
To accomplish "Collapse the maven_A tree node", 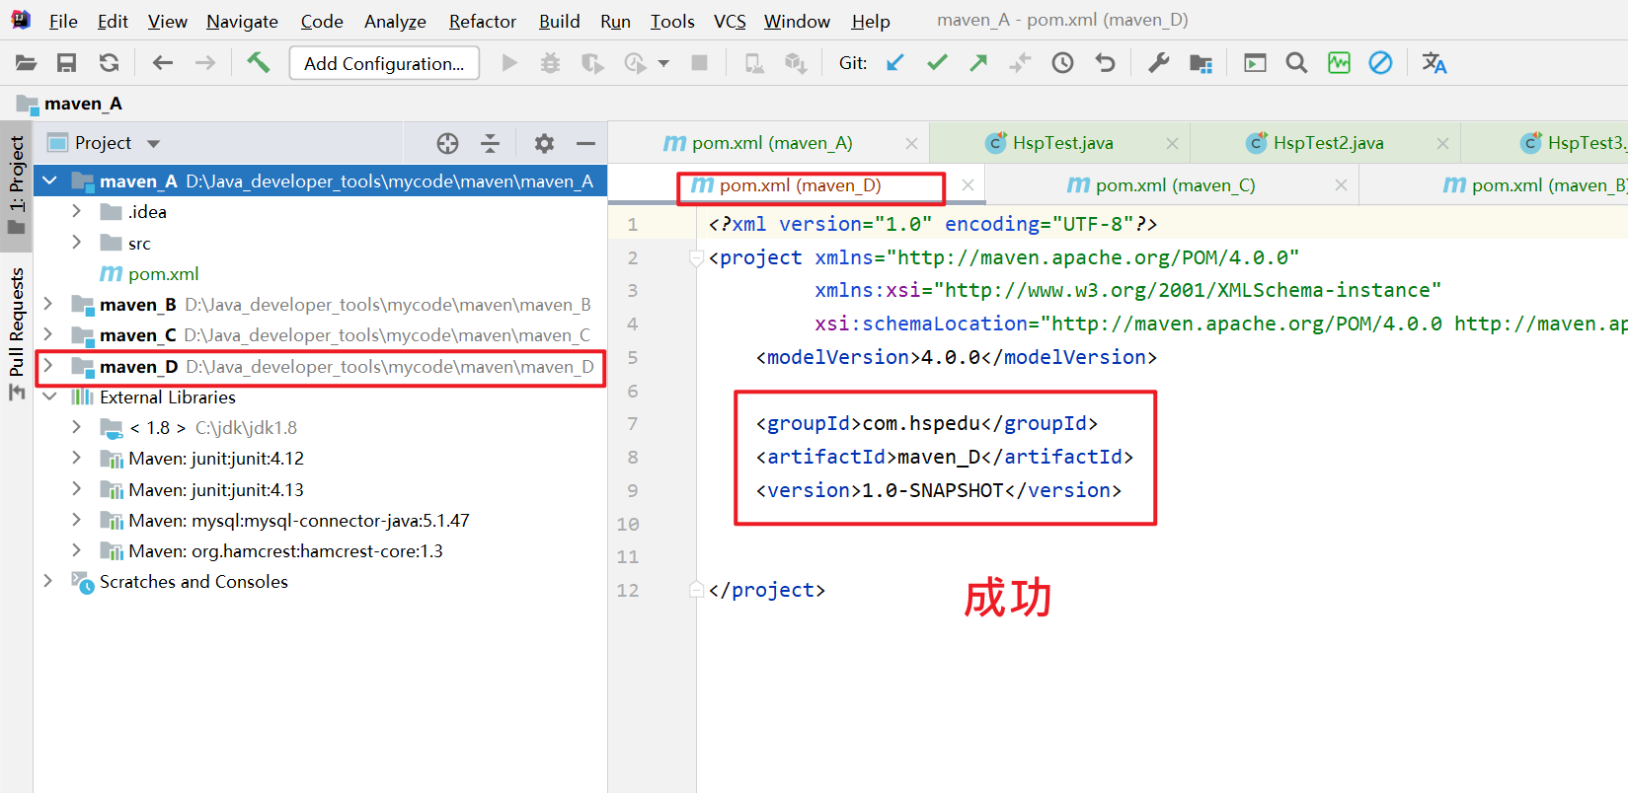I will pos(49,180).
